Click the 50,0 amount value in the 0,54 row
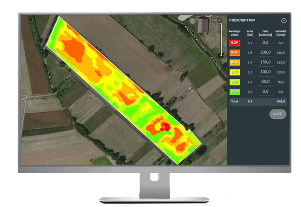 point(281,82)
